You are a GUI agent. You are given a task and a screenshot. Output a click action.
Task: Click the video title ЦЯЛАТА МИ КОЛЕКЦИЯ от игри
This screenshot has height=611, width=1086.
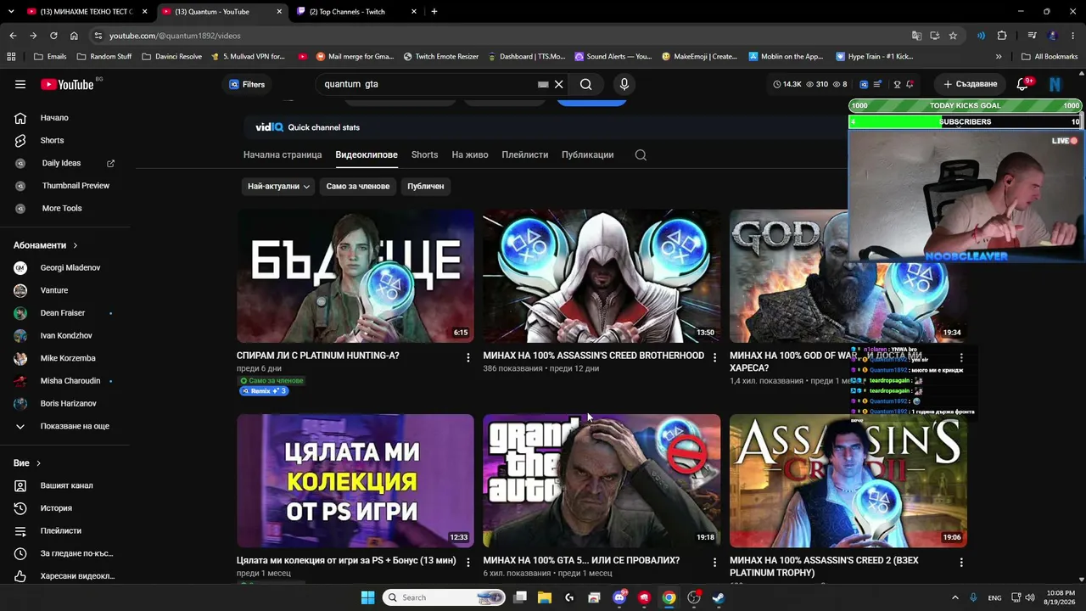click(x=346, y=561)
